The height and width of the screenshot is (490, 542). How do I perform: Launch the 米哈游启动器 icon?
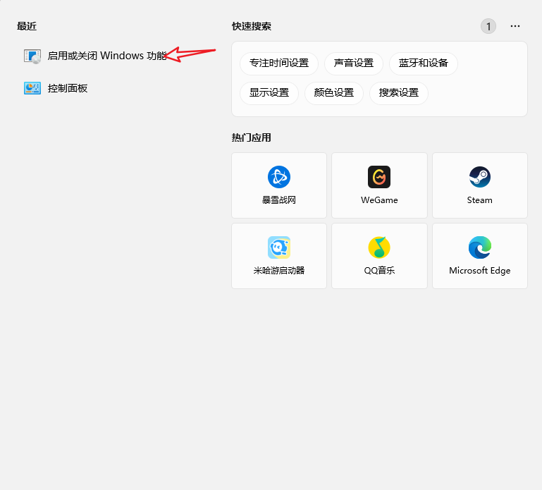point(279,247)
